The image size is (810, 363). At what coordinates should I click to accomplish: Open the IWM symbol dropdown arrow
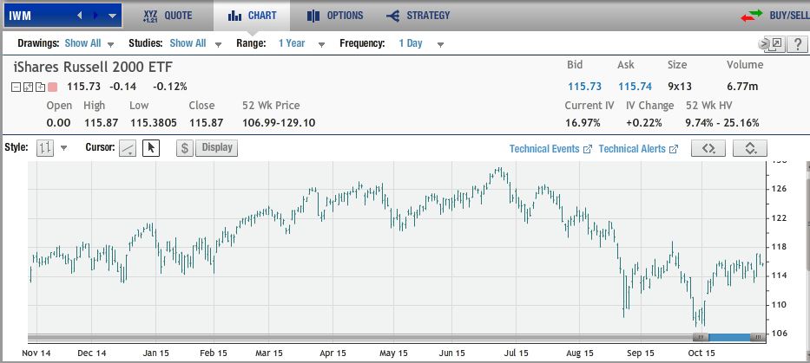[113, 16]
